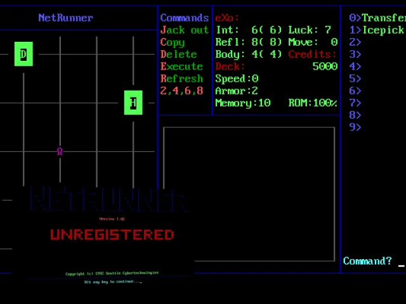Choose the Copy command
This screenshot has height=304, width=406.
[173, 42]
